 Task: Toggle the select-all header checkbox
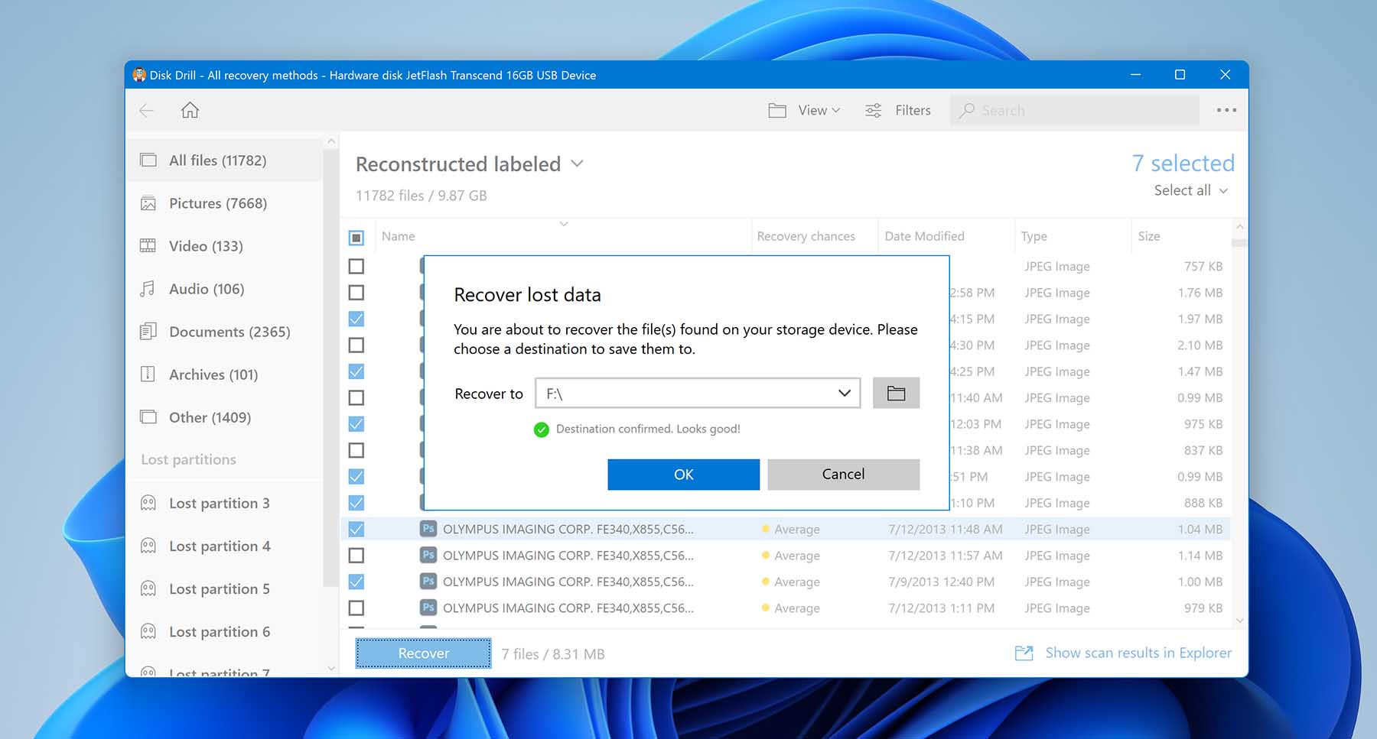356,238
